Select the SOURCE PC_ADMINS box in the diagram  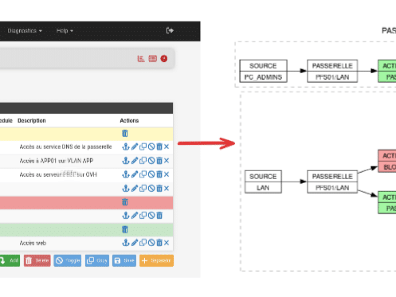[263, 72]
